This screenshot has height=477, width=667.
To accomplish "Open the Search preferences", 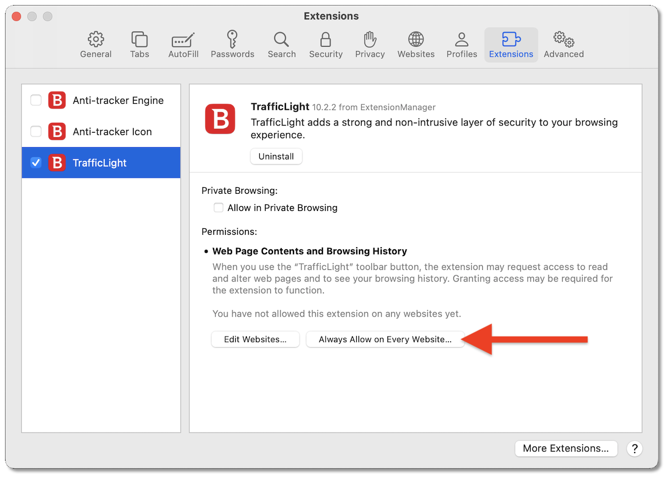I will coord(281,44).
